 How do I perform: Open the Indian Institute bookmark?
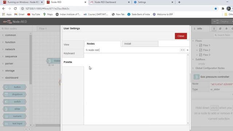68,15
